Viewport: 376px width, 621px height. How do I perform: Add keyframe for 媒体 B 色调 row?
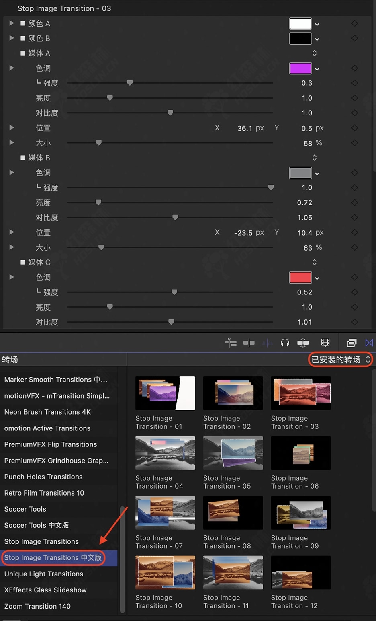pos(354,173)
